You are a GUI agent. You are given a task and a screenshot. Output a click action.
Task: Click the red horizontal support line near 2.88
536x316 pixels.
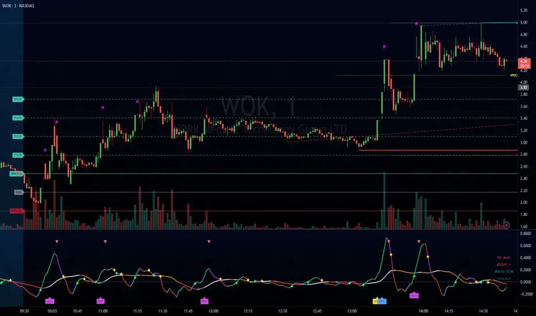[438, 151]
